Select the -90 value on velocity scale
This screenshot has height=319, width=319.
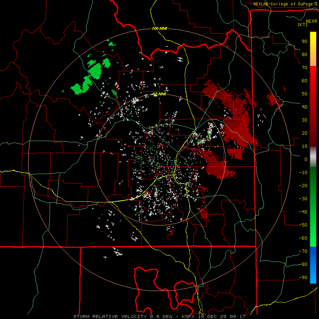coord(303,278)
